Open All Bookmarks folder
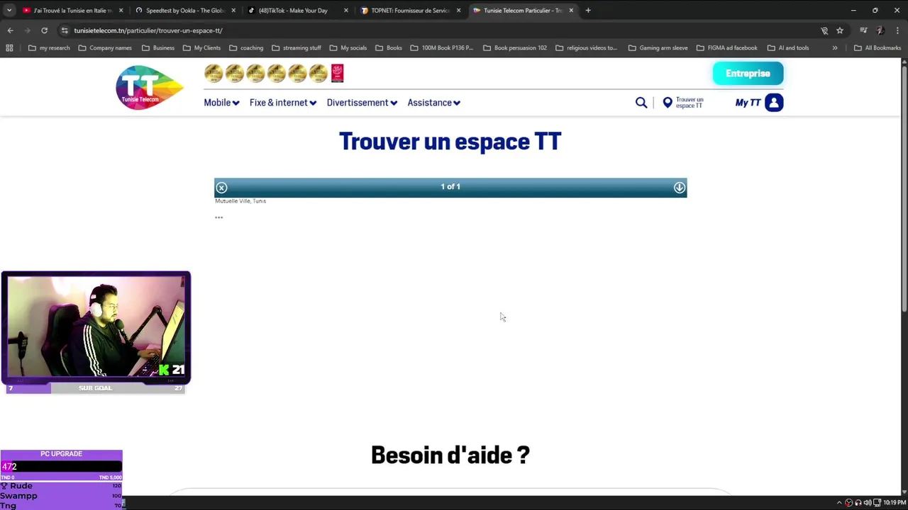The width and height of the screenshot is (908, 510). tap(877, 48)
